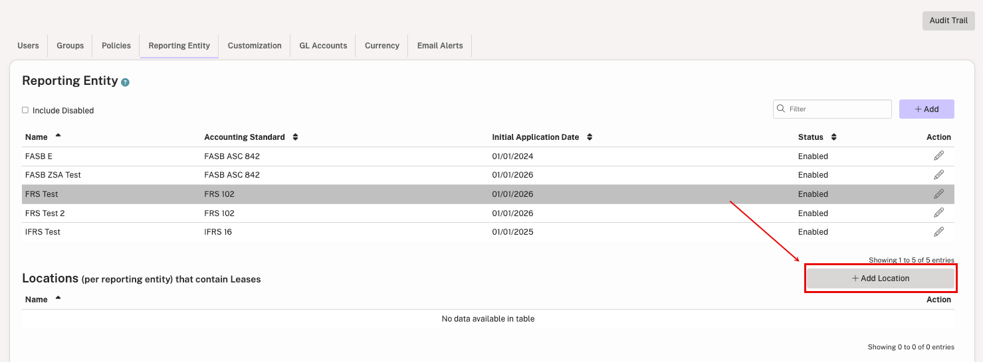Image resolution: width=983 pixels, height=362 pixels.
Task: Click the 01/01/2024 date cell
Action: tap(512, 156)
